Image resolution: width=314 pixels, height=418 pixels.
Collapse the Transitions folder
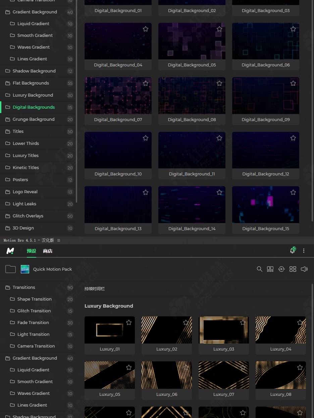pyautogui.click(x=23, y=288)
